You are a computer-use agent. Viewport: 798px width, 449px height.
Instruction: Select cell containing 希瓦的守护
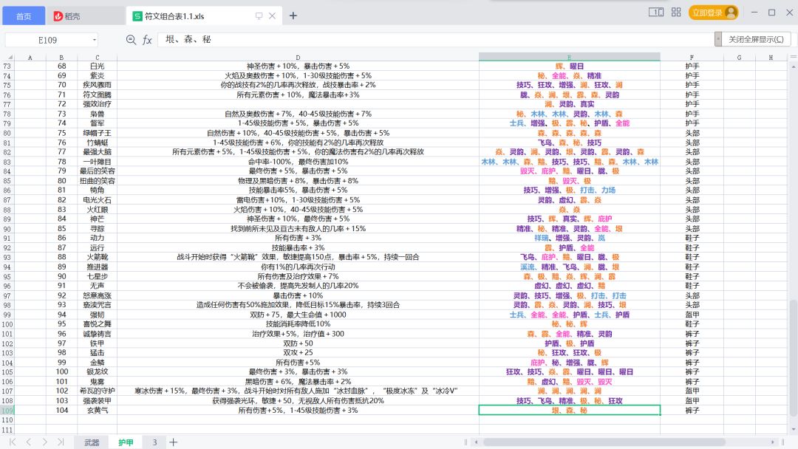98,391
